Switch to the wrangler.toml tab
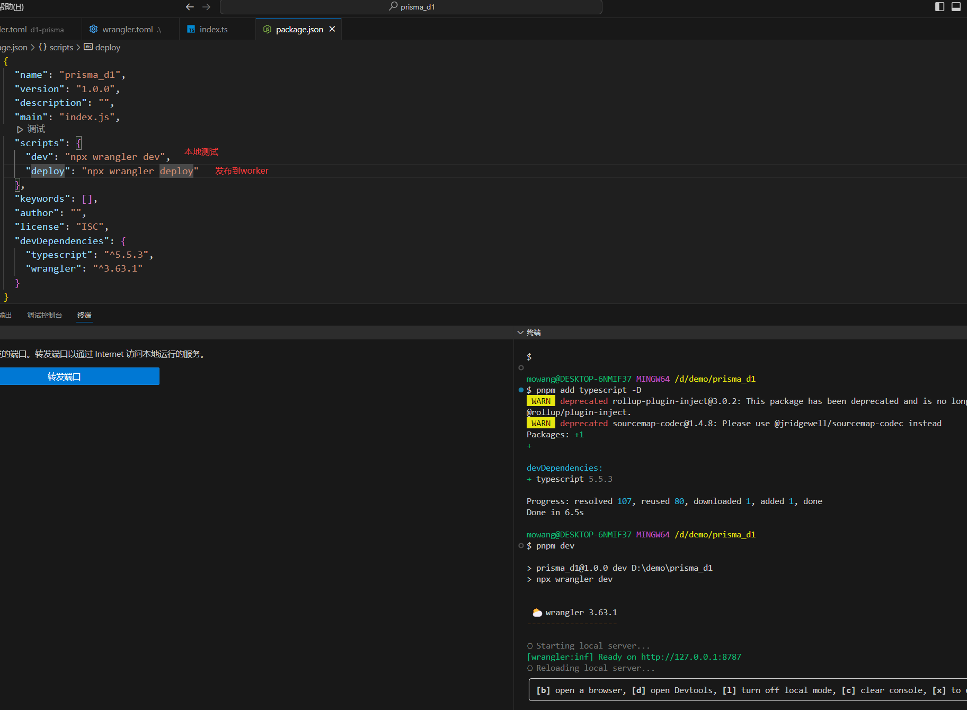 point(130,30)
